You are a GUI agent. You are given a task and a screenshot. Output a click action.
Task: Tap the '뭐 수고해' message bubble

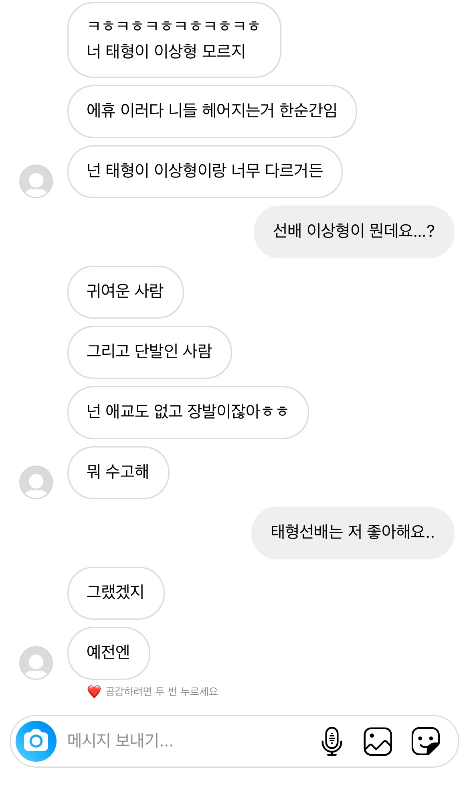[118, 472]
